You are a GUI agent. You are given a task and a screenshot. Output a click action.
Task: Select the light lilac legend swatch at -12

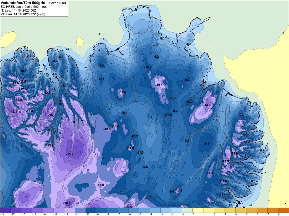(x=69, y=210)
